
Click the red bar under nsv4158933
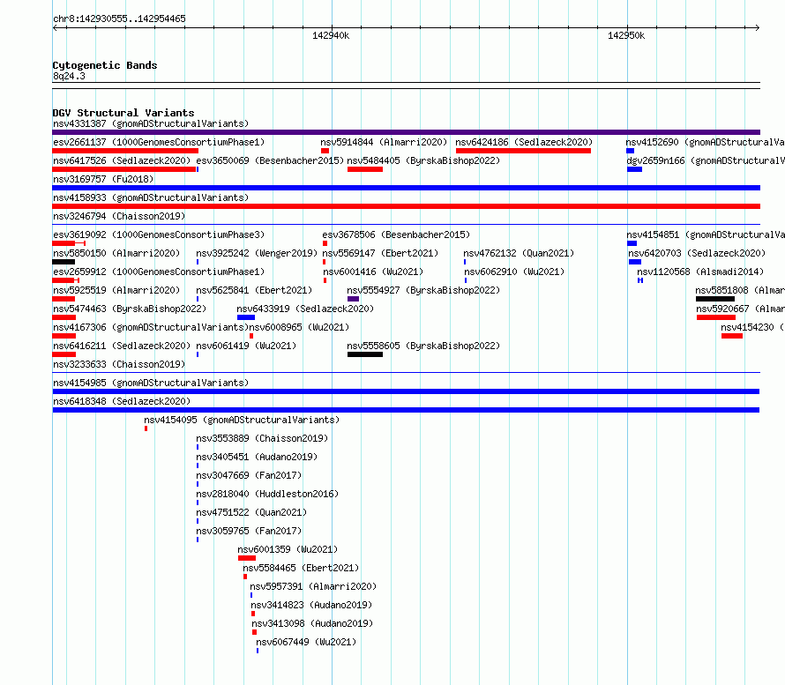pos(406,206)
